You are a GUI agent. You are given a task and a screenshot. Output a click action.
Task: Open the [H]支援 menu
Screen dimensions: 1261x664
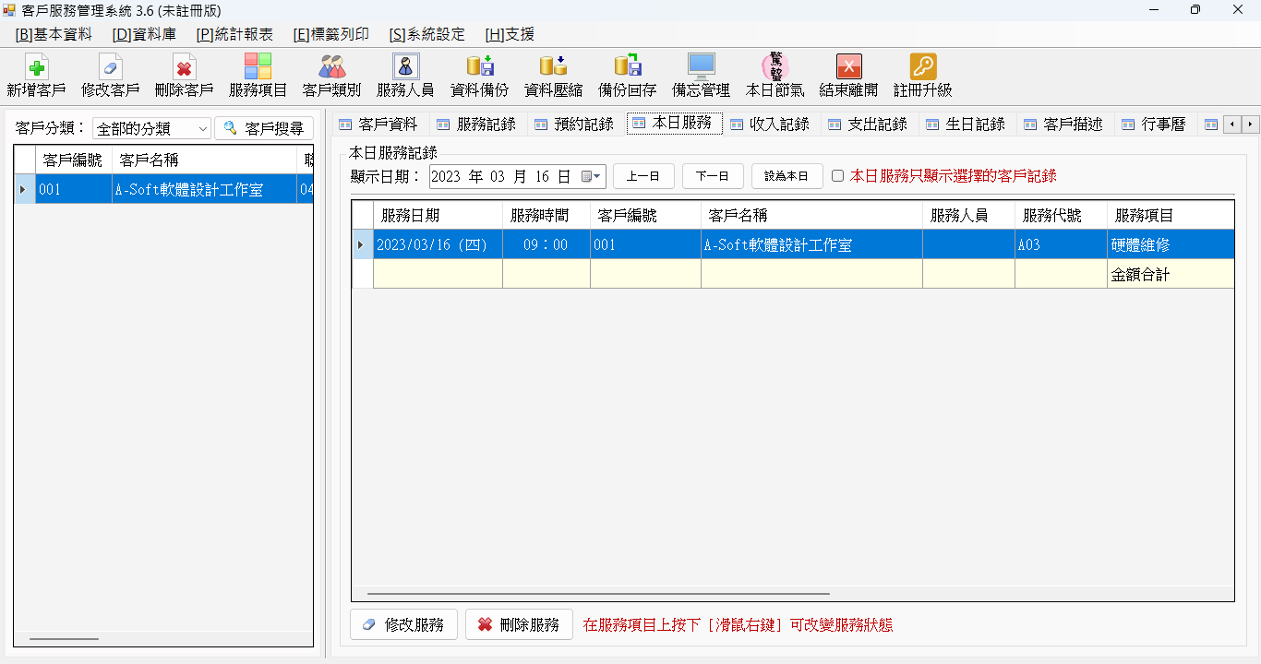point(510,34)
